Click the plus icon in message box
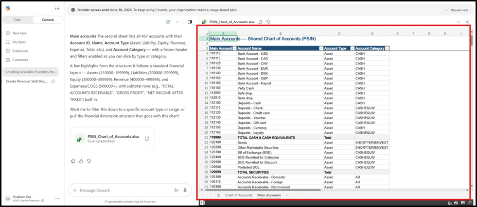 (75, 191)
